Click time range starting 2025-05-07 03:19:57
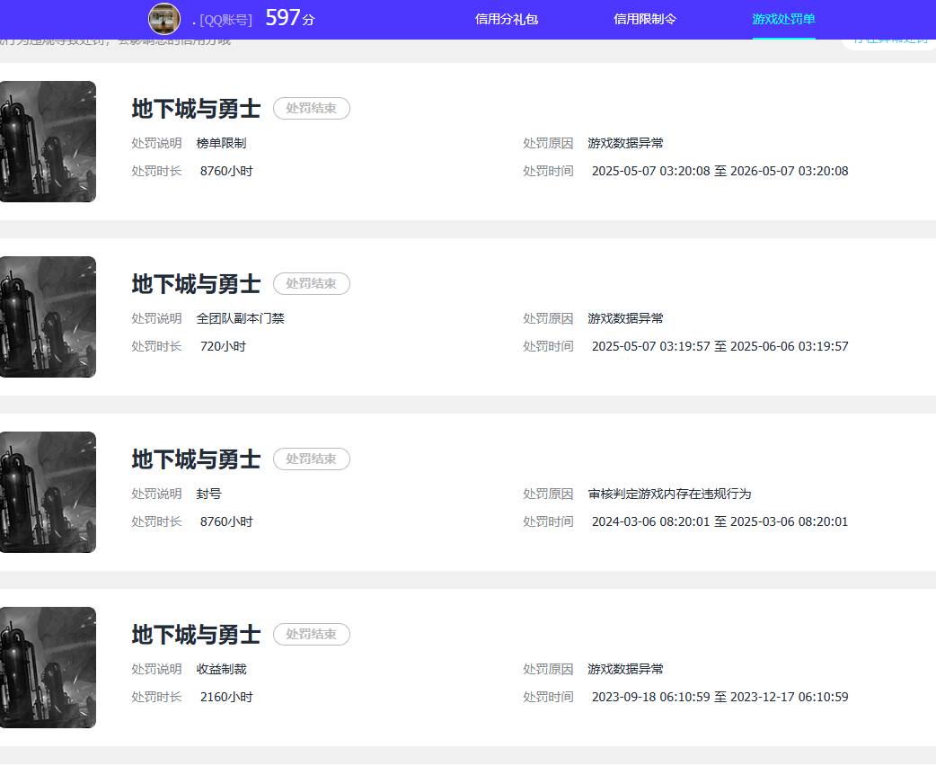 pyautogui.click(x=720, y=346)
